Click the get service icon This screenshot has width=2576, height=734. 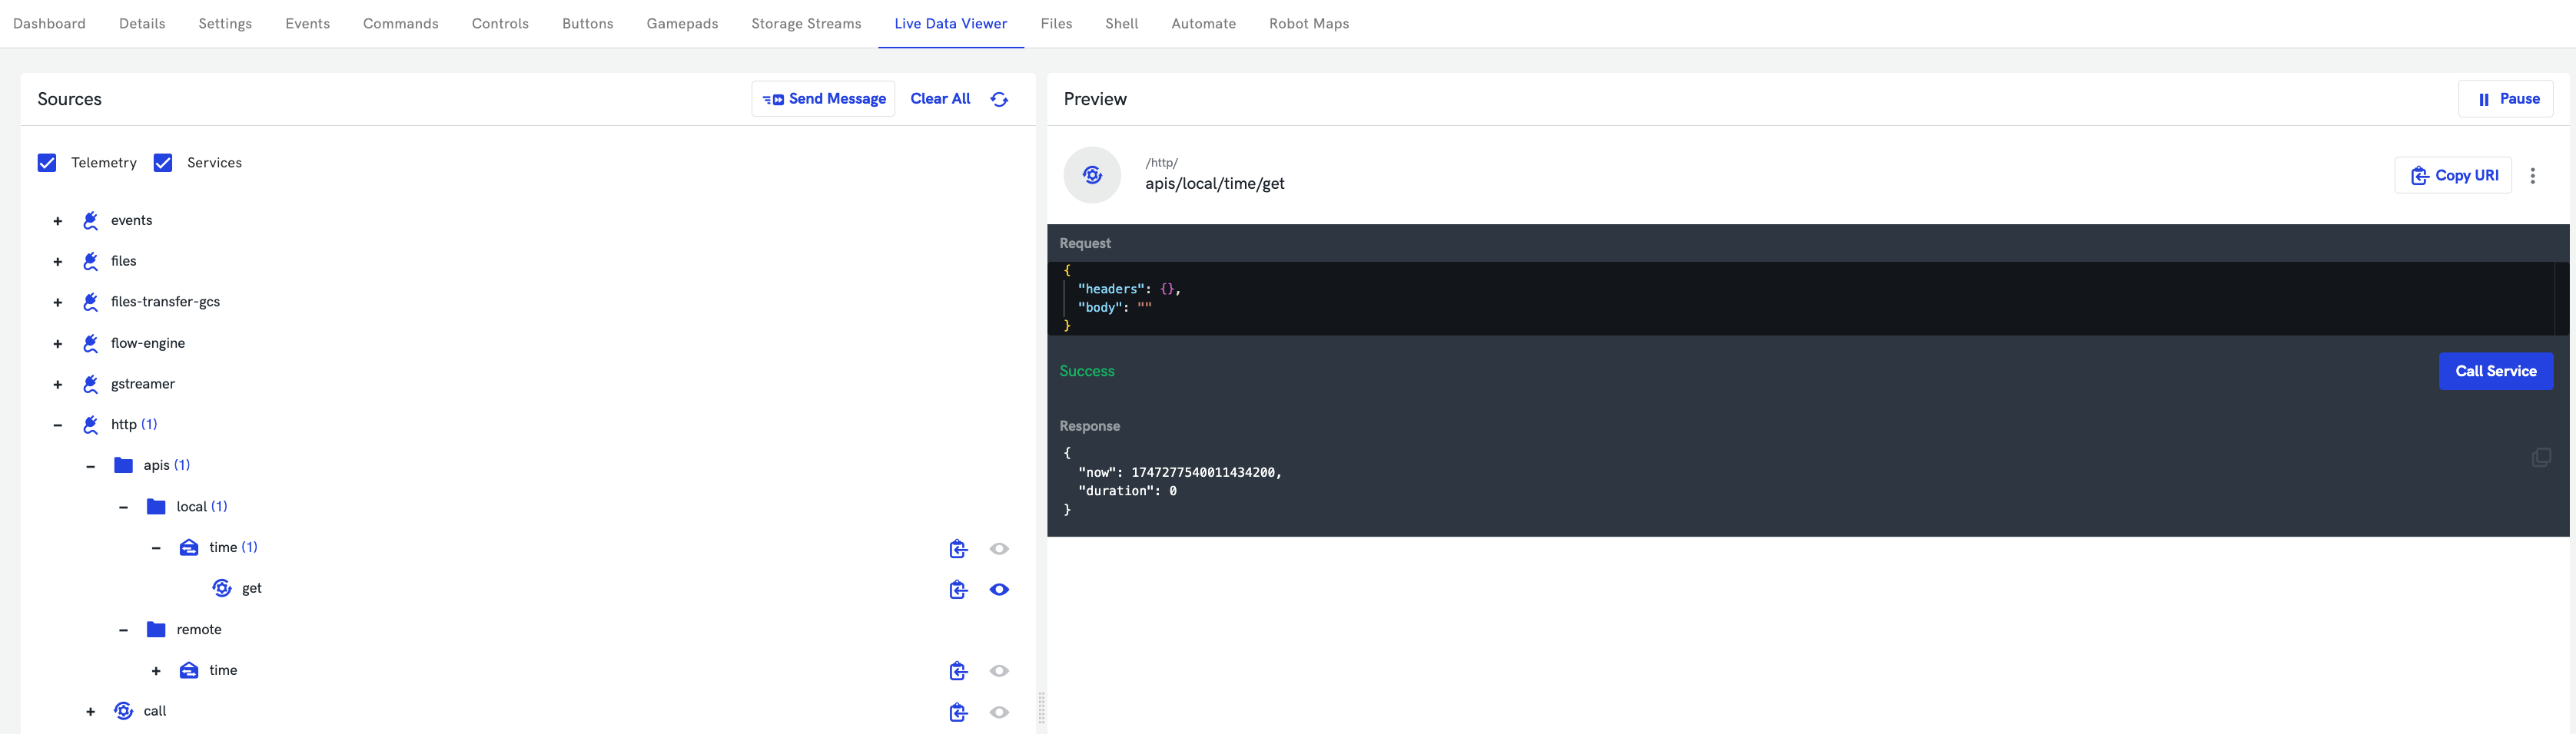click(x=222, y=588)
